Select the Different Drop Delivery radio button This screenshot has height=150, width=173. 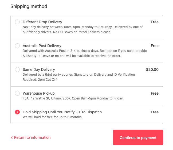pos(17,22)
